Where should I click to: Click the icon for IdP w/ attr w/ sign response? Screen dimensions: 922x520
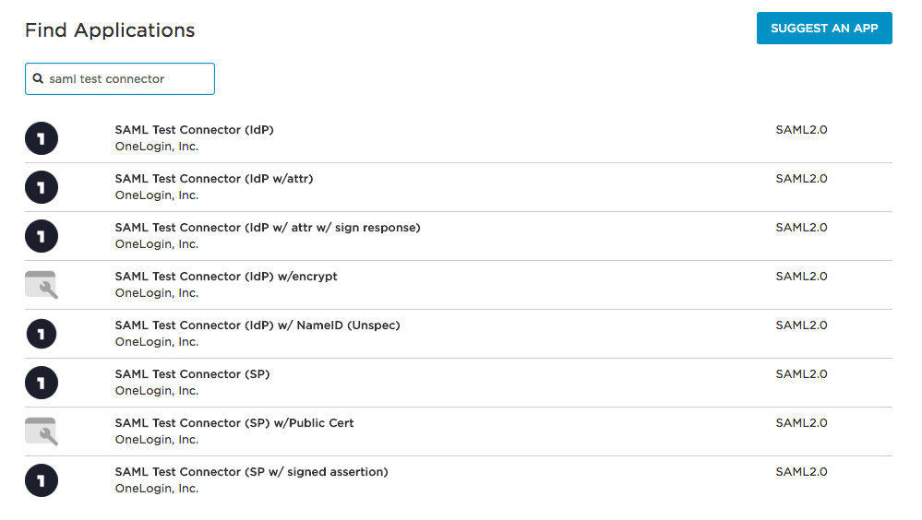pyautogui.click(x=41, y=236)
